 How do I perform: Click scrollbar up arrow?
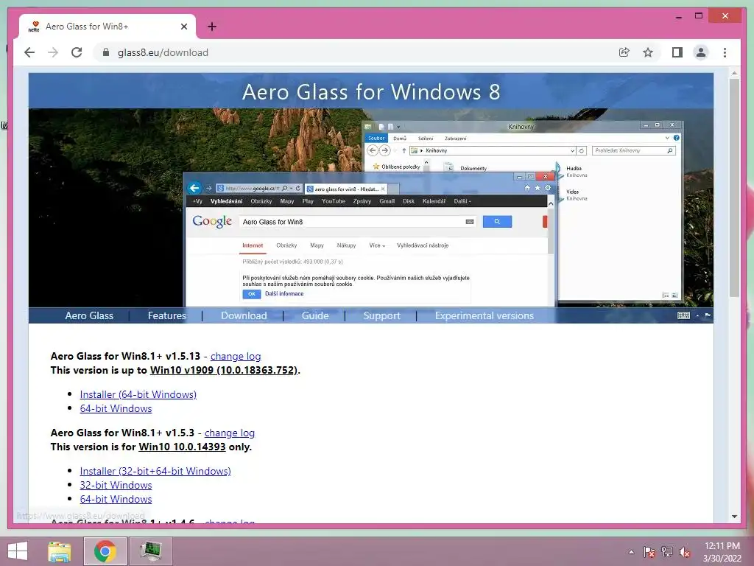point(734,73)
